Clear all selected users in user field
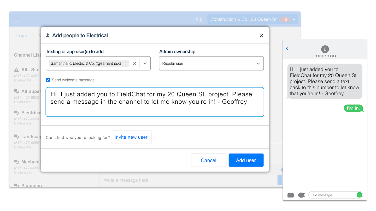Viewport: 376px width, 211px height. coord(134,63)
